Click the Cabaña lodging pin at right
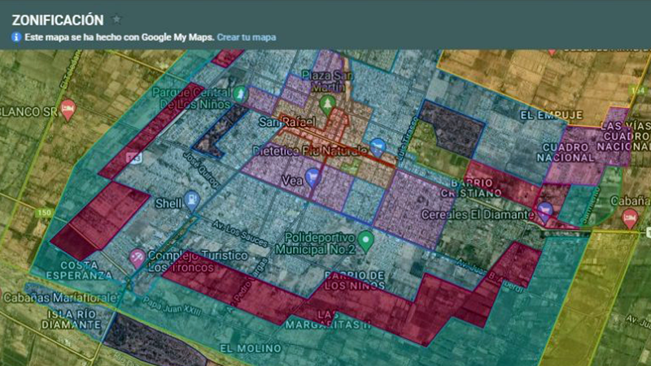 629,217
